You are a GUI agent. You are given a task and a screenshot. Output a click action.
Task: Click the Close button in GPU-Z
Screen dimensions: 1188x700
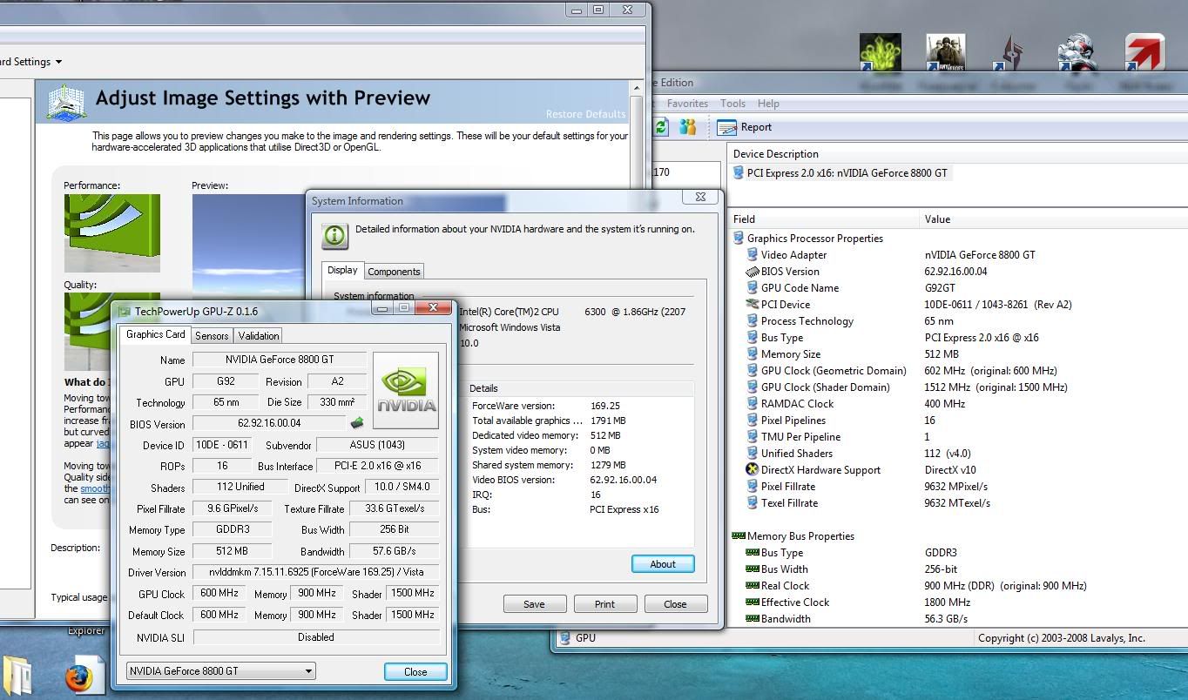415,672
